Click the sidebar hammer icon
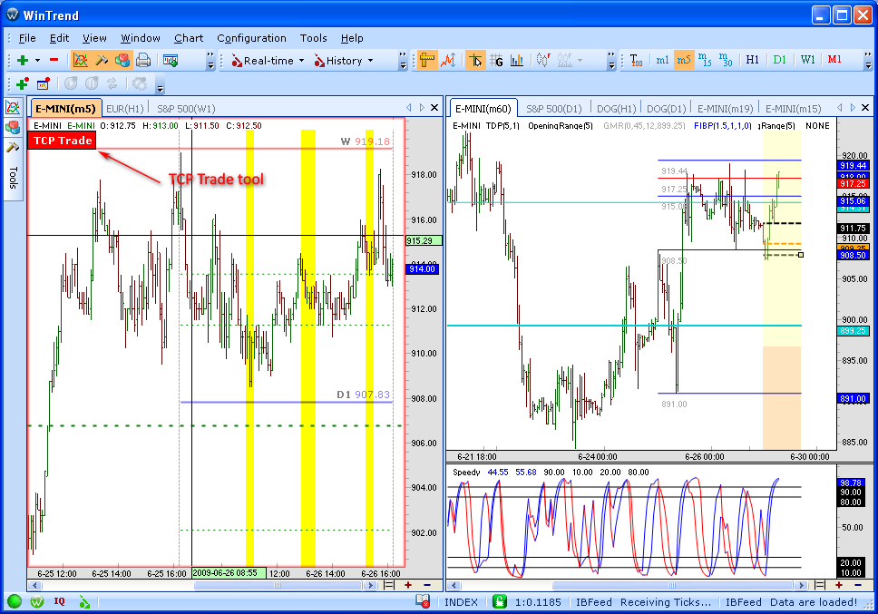This screenshot has height=614, width=878. tap(13, 147)
